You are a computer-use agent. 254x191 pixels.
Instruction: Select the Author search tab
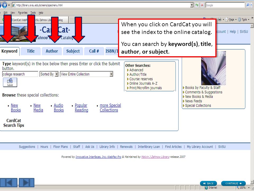[x=52, y=51]
